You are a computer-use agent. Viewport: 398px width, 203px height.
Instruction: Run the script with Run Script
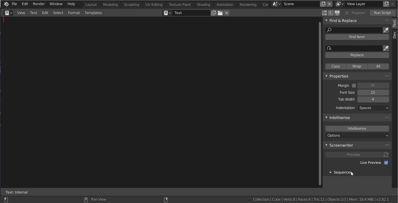(382, 13)
